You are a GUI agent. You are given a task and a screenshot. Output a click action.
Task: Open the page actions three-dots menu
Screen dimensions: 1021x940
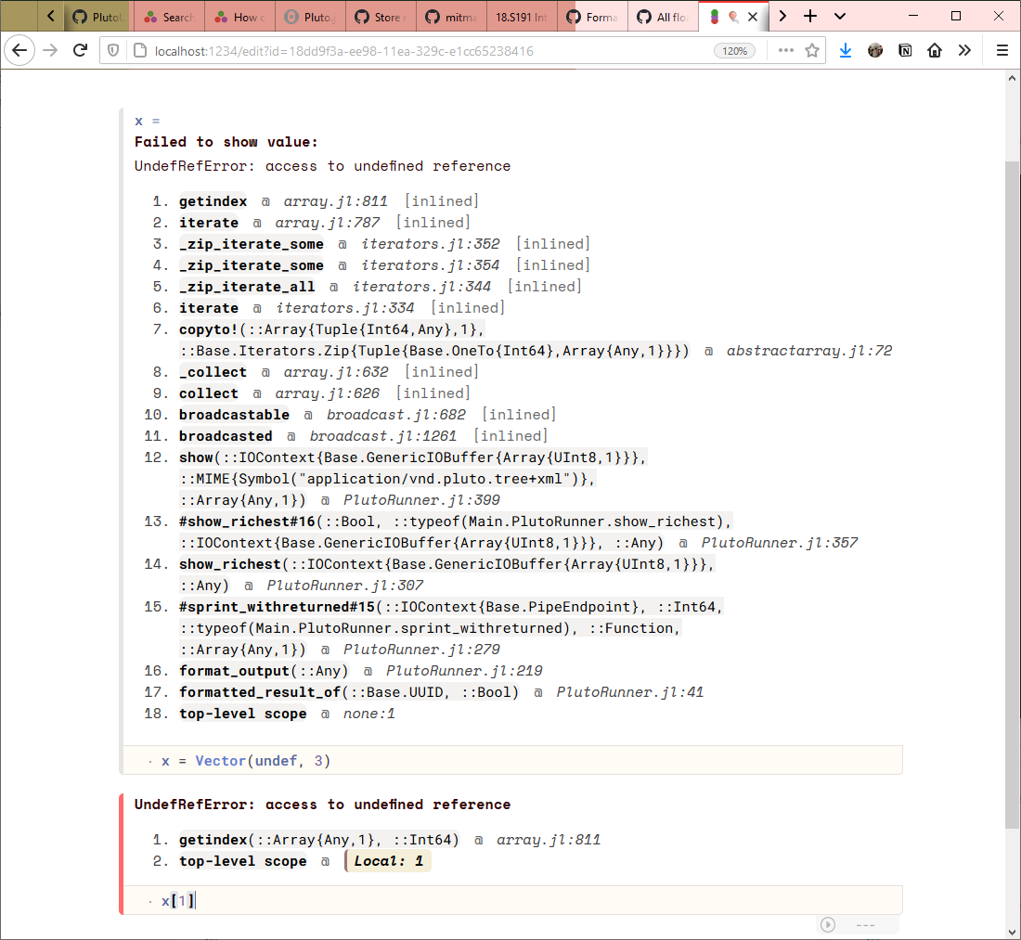[786, 51]
